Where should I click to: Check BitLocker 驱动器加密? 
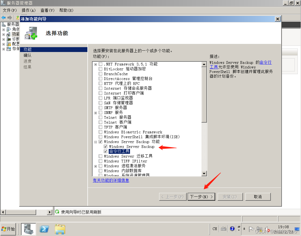point(100,69)
